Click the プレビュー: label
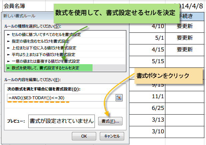 (x=16, y=121)
